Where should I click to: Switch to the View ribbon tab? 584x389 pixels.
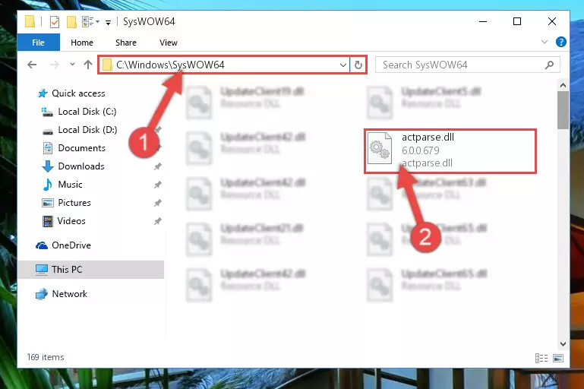click(169, 43)
